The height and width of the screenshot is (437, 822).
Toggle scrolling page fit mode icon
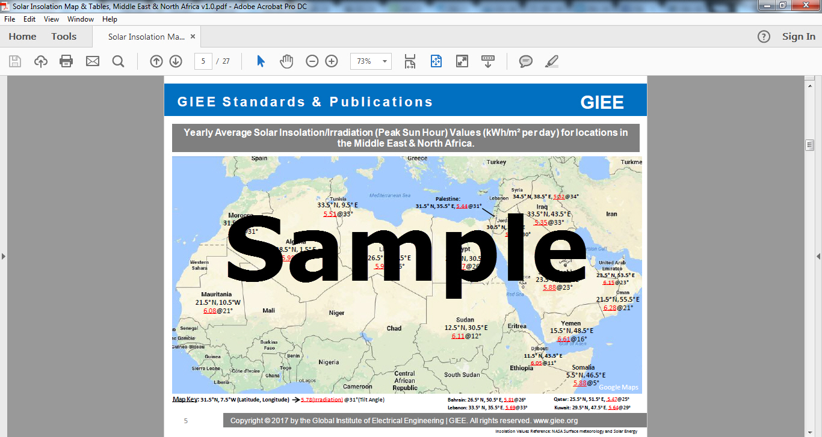410,61
